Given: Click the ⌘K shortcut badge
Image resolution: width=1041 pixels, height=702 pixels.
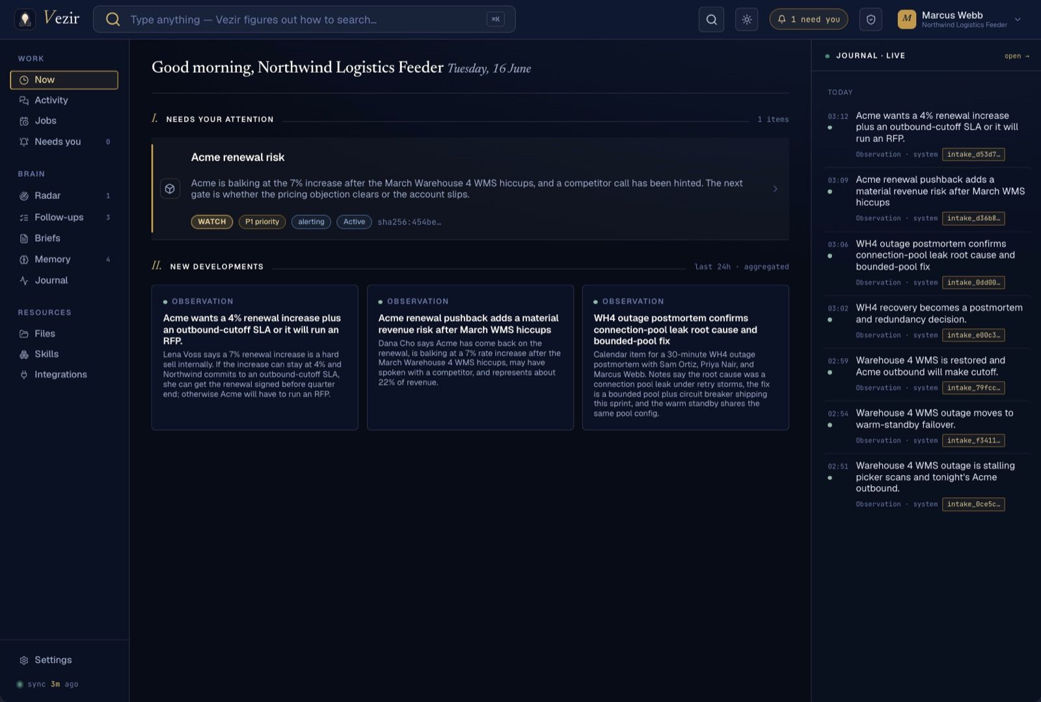Looking at the screenshot, I should (x=495, y=19).
